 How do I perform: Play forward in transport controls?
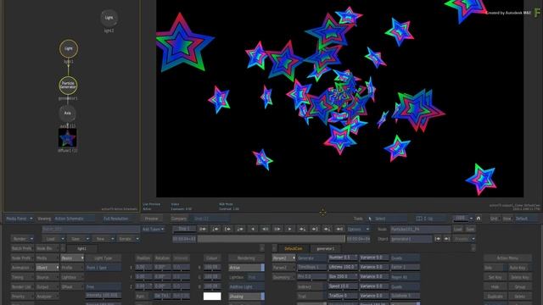coord(290,229)
